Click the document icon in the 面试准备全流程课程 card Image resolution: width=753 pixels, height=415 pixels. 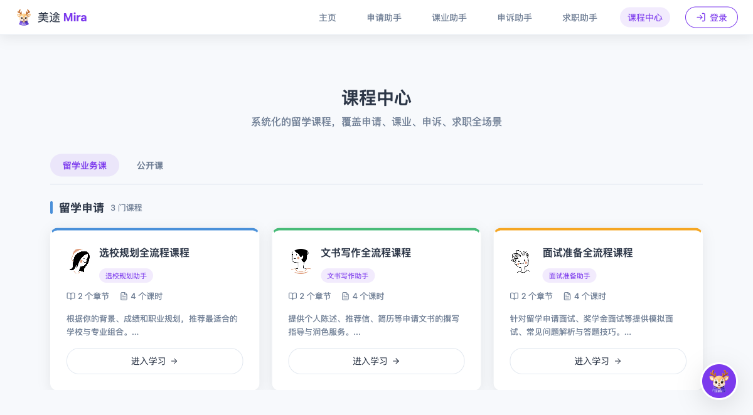tap(567, 296)
